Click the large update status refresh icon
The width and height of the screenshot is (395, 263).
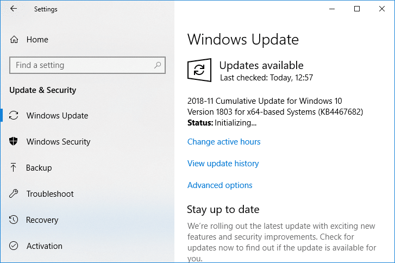click(199, 71)
